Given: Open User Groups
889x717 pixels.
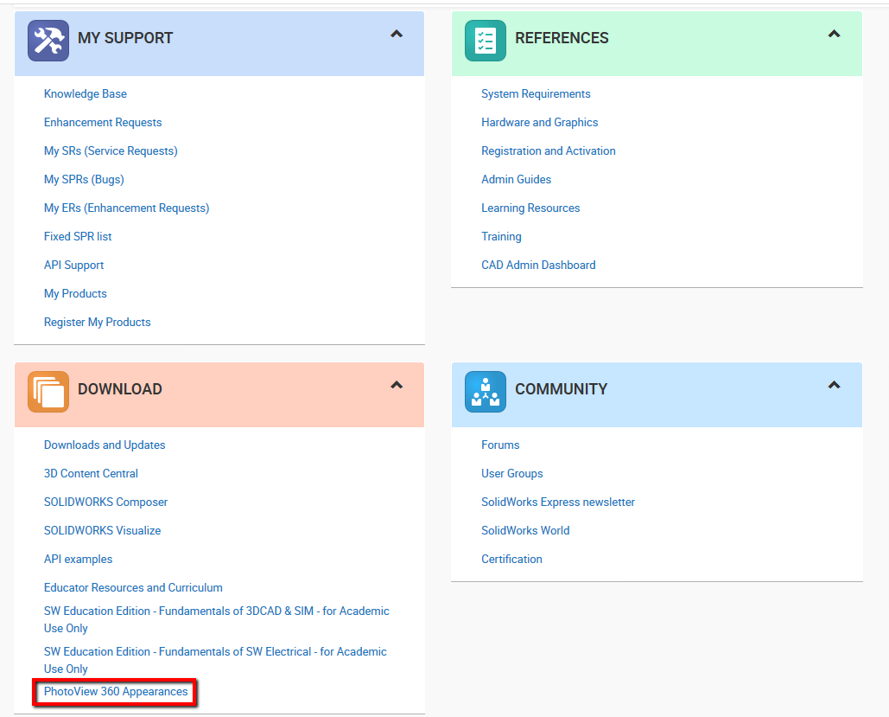Looking at the screenshot, I should coord(512,473).
